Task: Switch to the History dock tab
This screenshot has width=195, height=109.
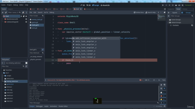Action: click(185, 9)
